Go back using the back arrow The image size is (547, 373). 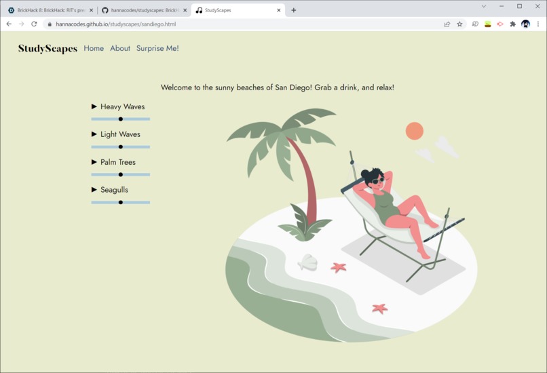9,24
